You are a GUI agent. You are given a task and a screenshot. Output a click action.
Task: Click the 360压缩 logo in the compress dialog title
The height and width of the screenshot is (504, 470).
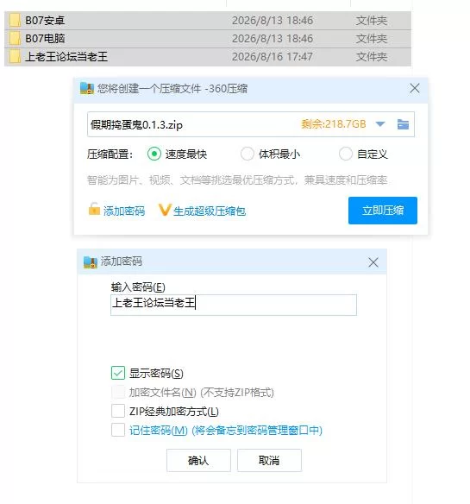[x=87, y=88]
